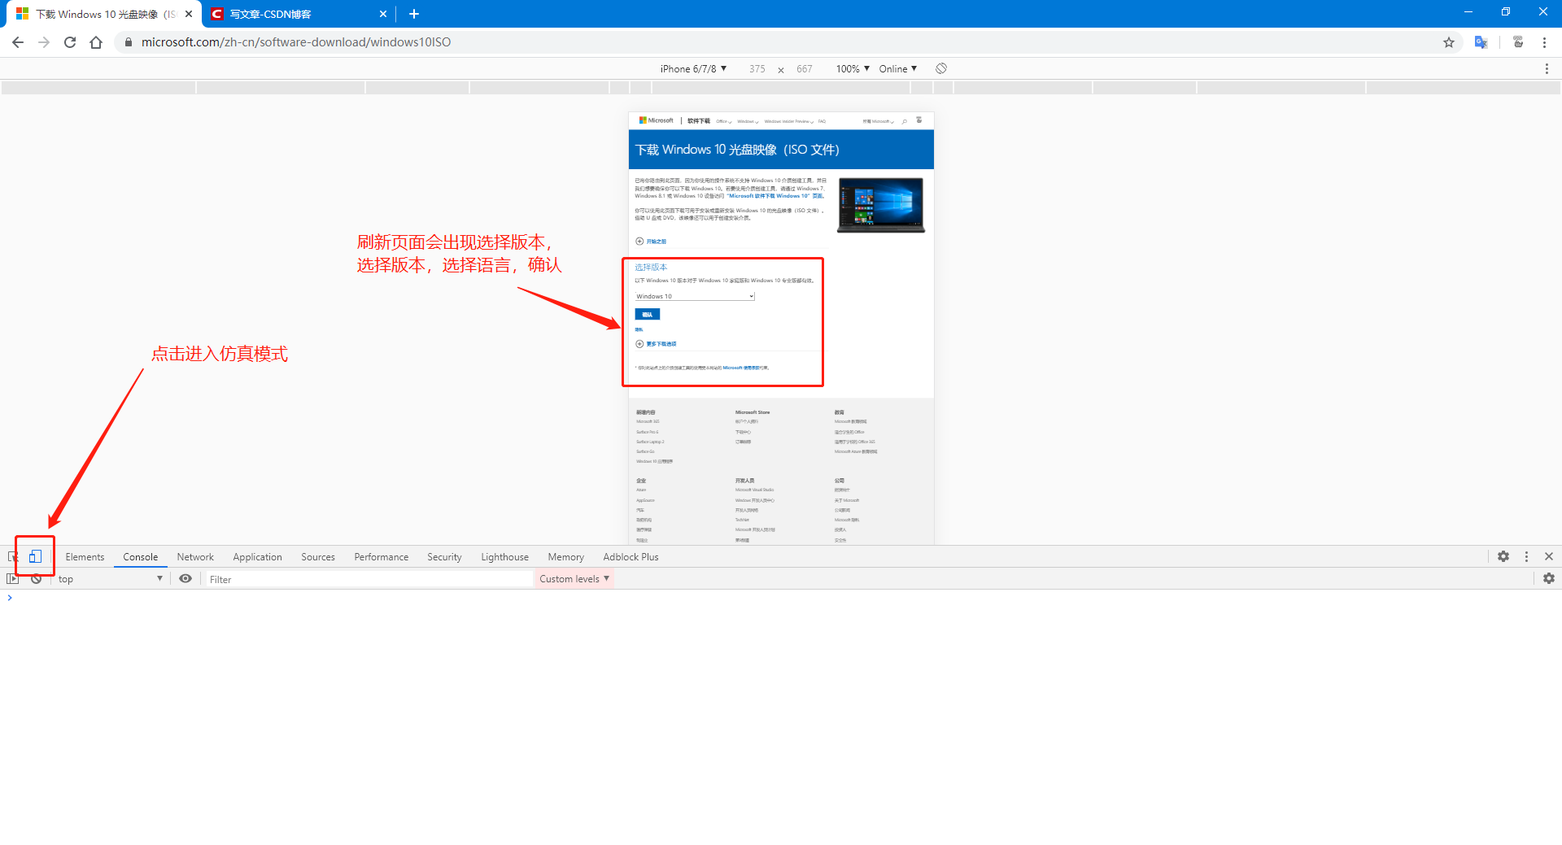Open the home page via the house icon

pyautogui.click(x=96, y=42)
